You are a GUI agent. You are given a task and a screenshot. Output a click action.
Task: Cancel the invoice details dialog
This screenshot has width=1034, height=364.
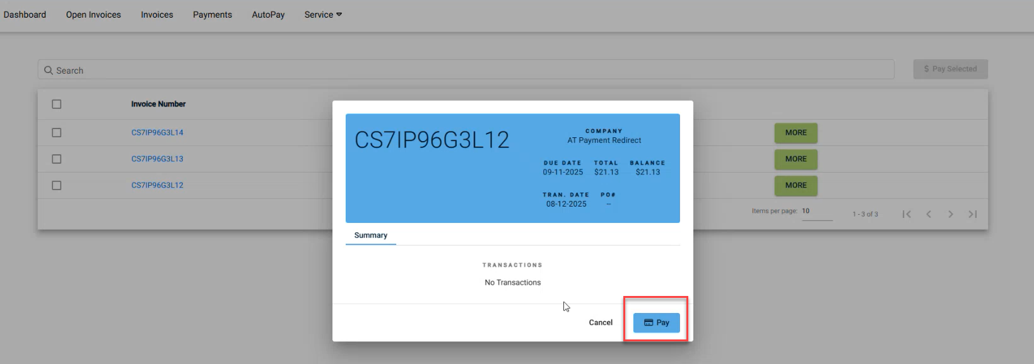[x=600, y=322]
